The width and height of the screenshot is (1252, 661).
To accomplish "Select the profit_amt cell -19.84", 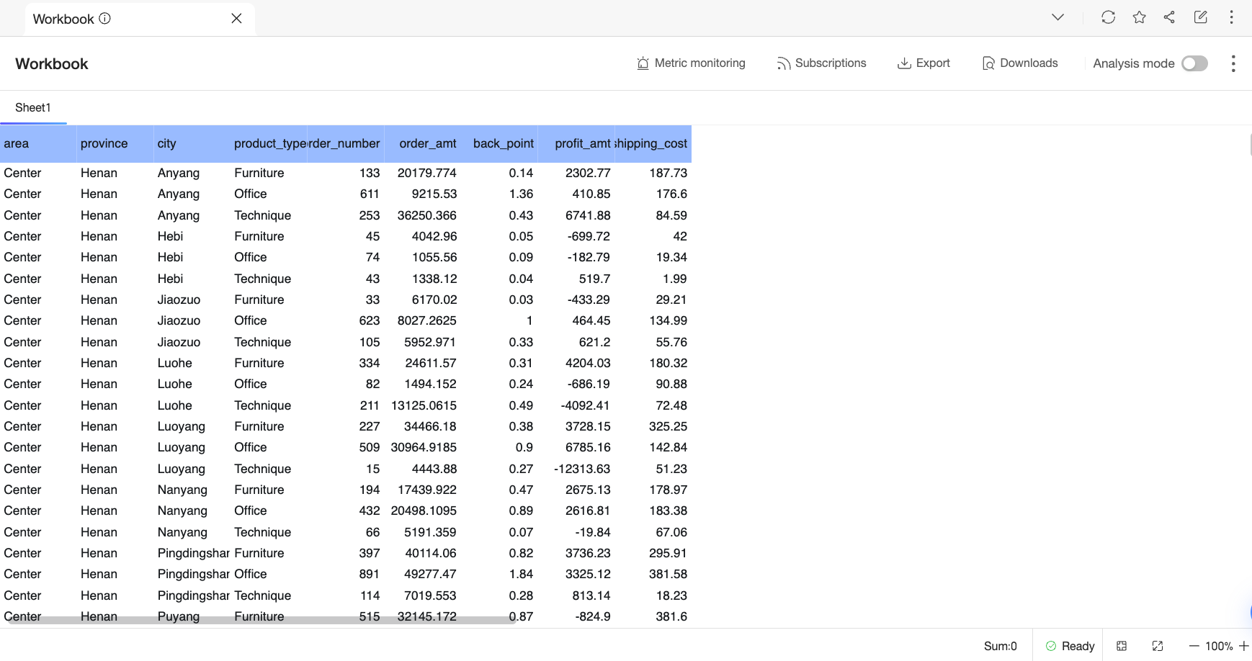I will pyautogui.click(x=576, y=532).
